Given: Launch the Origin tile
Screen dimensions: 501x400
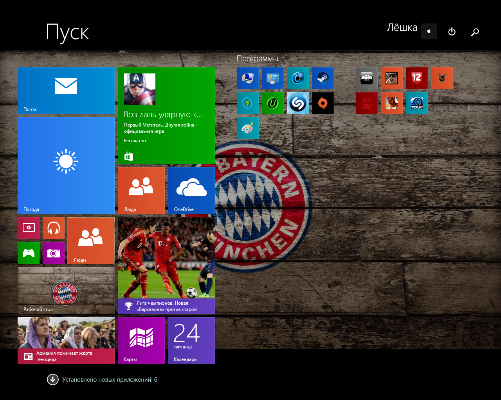Looking at the screenshot, I should [x=323, y=103].
